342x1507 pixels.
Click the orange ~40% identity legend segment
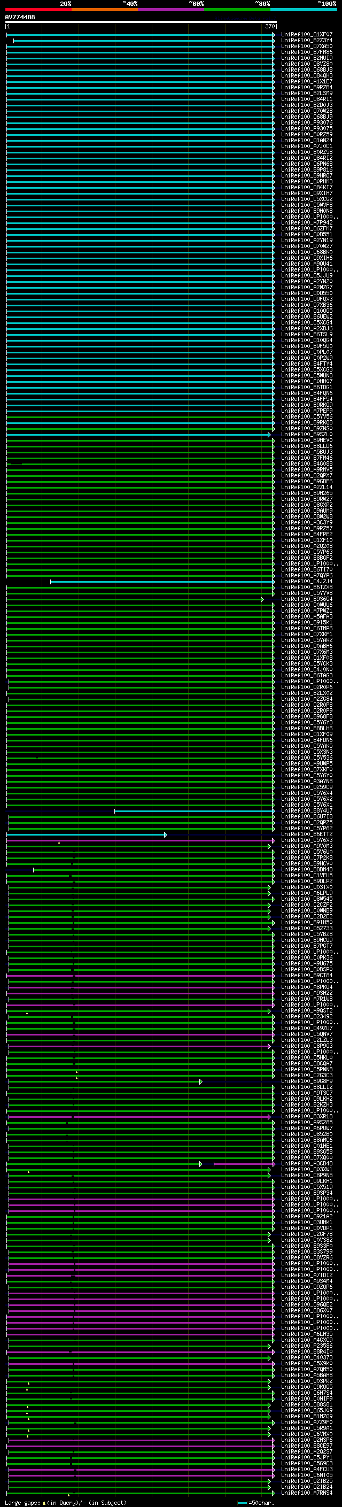tap(105, 10)
